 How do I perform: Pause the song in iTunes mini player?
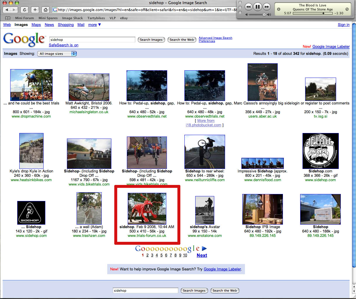click(258, 6)
